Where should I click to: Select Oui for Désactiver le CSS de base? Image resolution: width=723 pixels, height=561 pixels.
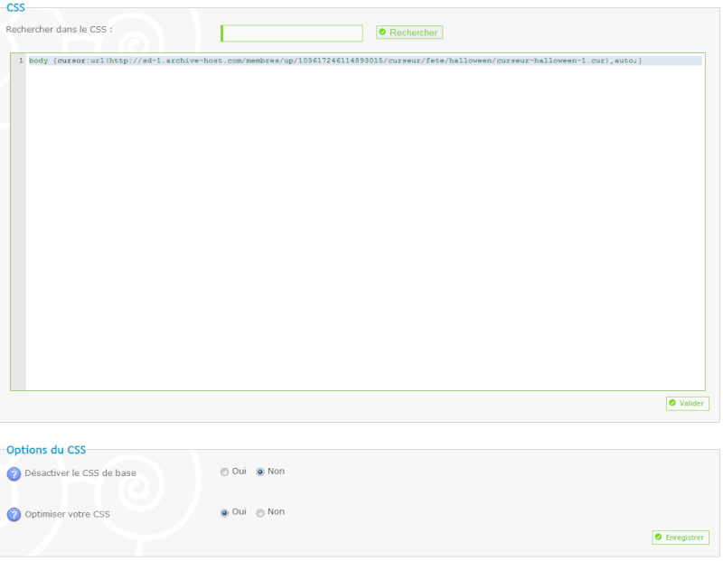coord(224,472)
